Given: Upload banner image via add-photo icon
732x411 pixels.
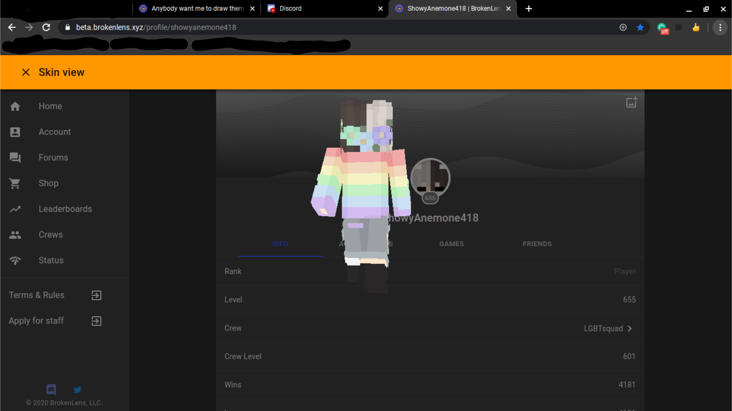Looking at the screenshot, I should point(632,102).
